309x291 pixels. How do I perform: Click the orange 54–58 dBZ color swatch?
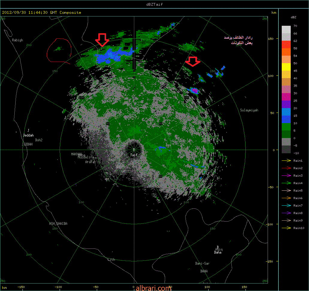point(286,52)
